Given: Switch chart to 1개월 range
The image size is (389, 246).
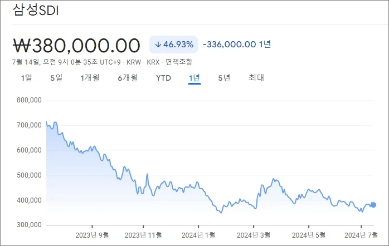Looking at the screenshot, I should pos(90,78).
